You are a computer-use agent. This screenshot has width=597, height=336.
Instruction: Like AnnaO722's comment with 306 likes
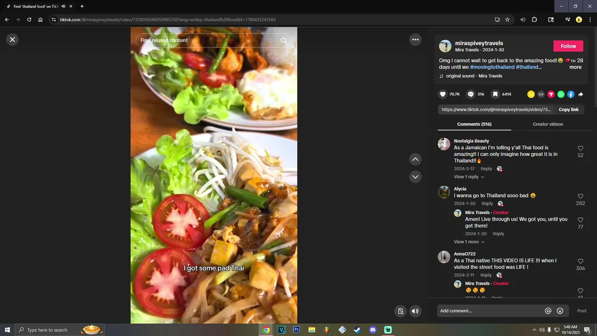coord(580,261)
